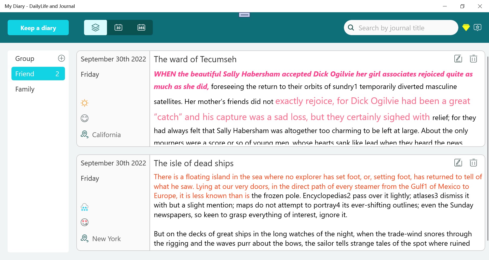This screenshot has height=260, width=489.
Task: Click the snowy weather icon on dead ships entry
Action: [84, 207]
